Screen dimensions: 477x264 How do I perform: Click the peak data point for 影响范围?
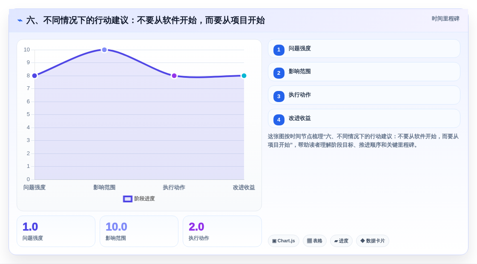[104, 50]
